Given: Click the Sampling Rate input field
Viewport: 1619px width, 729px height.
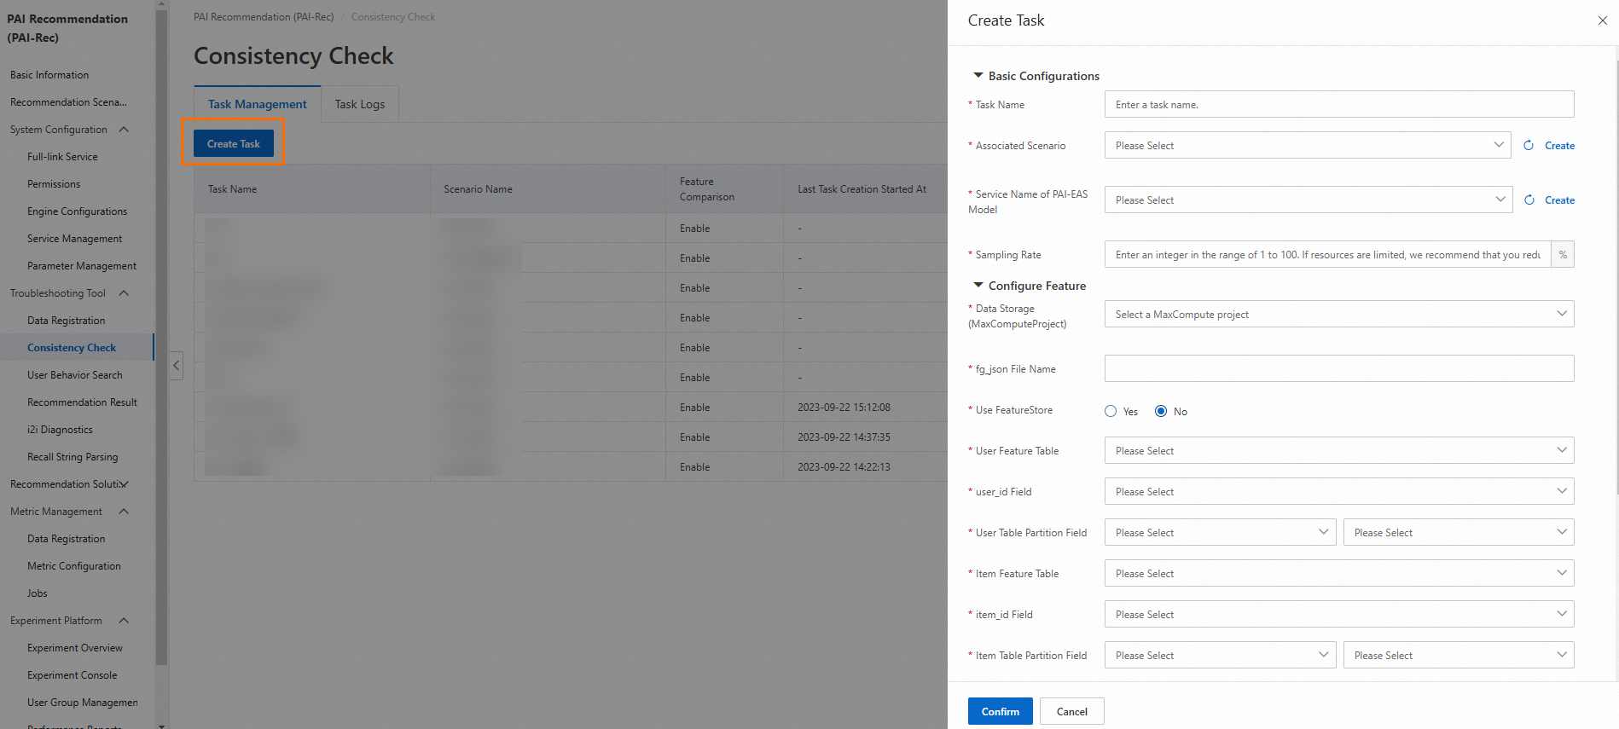Looking at the screenshot, I should [x=1328, y=255].
